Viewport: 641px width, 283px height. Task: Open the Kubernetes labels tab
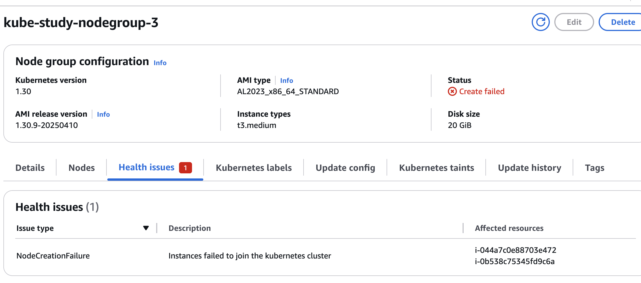click(x=254, y=168)
